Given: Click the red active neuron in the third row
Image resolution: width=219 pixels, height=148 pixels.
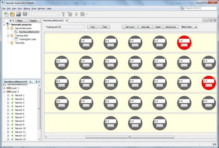Looking at the screenshot, I should [x=209, y=83].
